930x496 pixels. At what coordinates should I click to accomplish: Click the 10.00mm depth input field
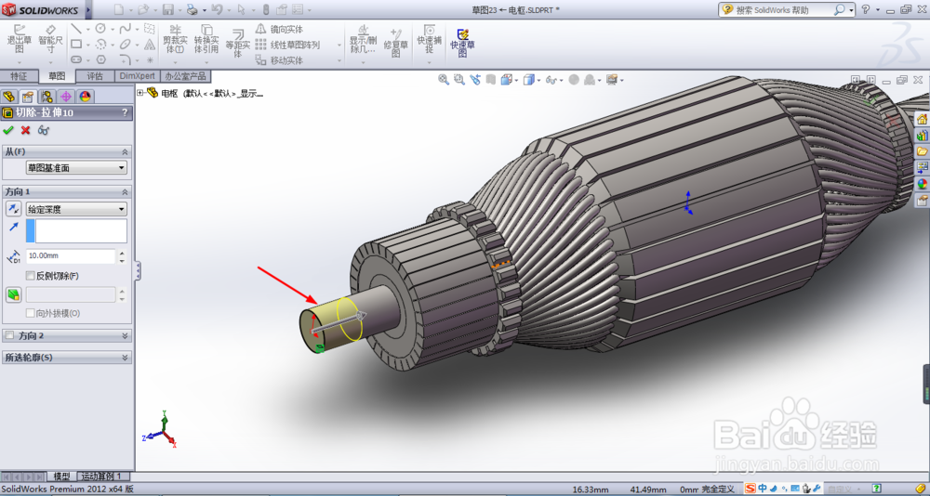pos(71,256)
